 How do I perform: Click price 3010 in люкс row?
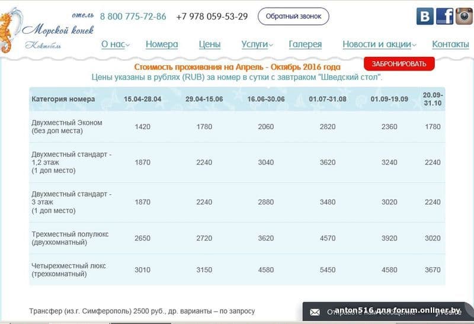(x=142, y=270)
